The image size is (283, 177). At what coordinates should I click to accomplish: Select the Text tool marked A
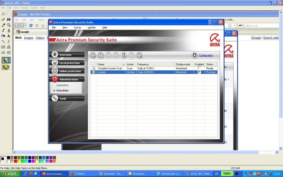pos(9,36)
